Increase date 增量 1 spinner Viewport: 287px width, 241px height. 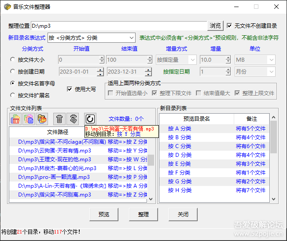click(228, 70)
